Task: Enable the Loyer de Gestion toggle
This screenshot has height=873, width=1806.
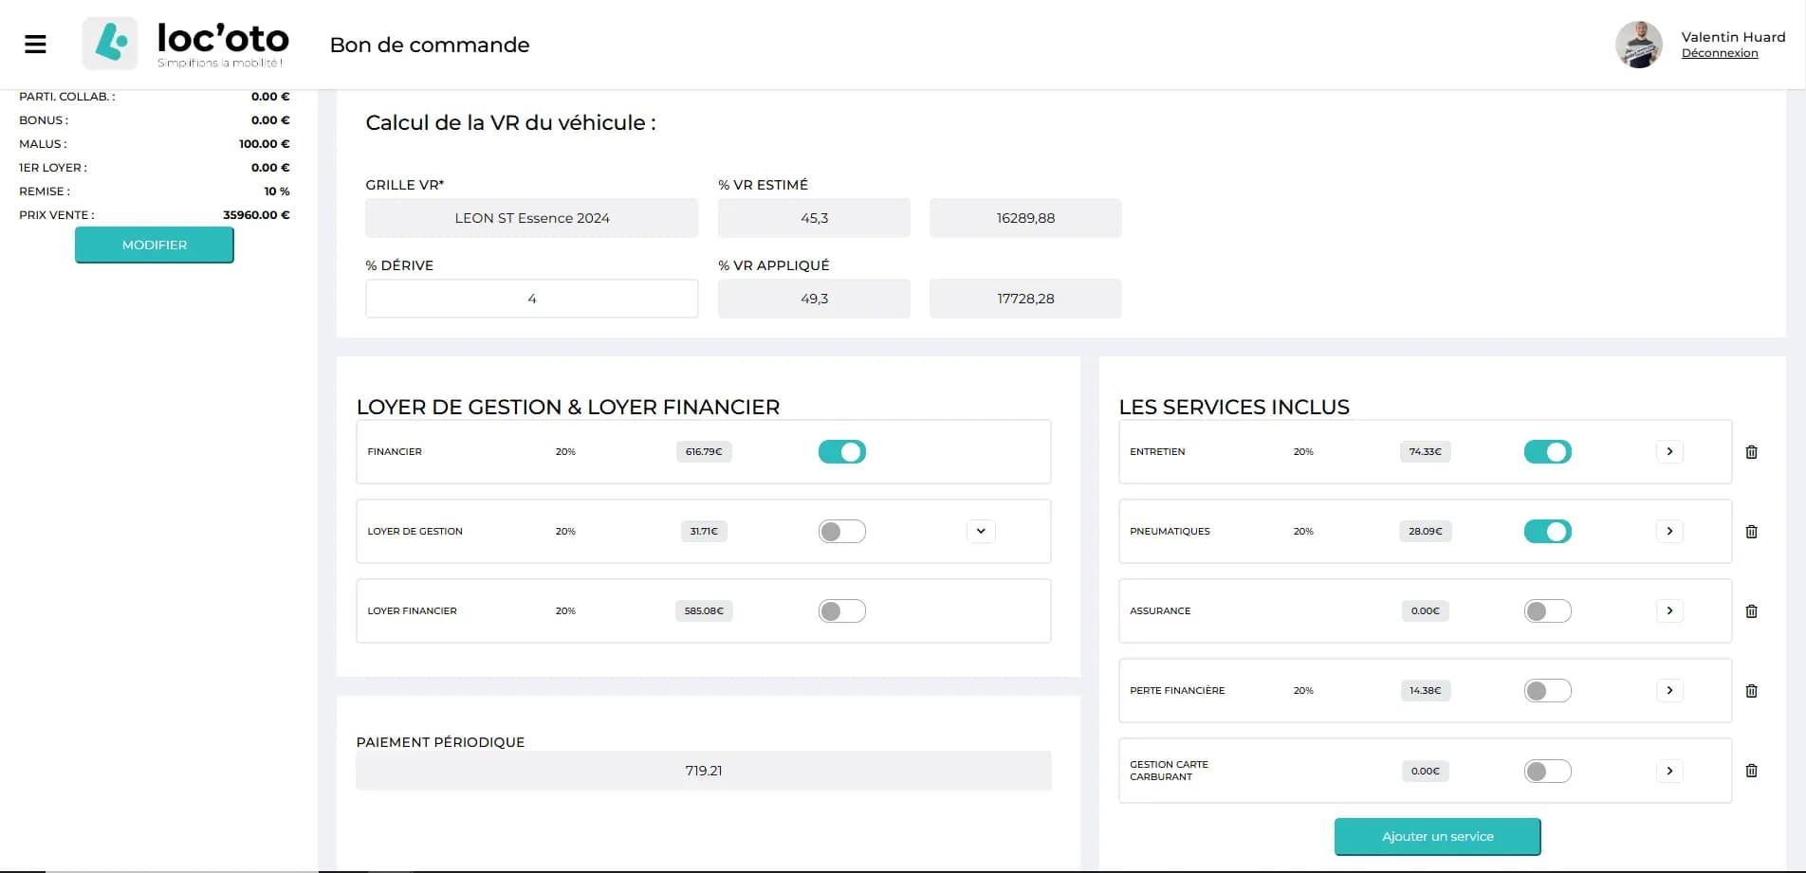Action: tap(841, 532)
